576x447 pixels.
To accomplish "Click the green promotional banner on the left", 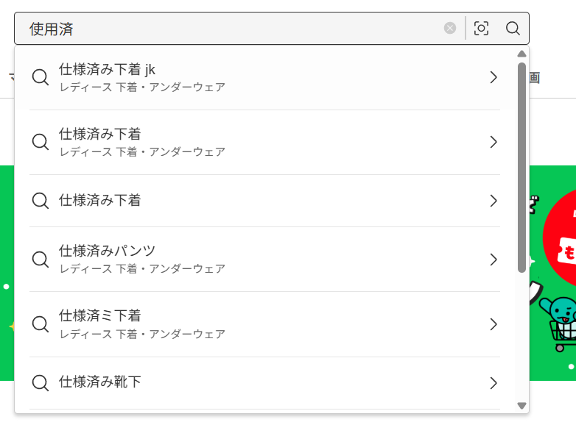I will click(7, 272).
